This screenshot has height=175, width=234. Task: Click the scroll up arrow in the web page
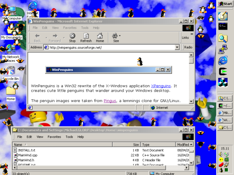click(191, 55)
